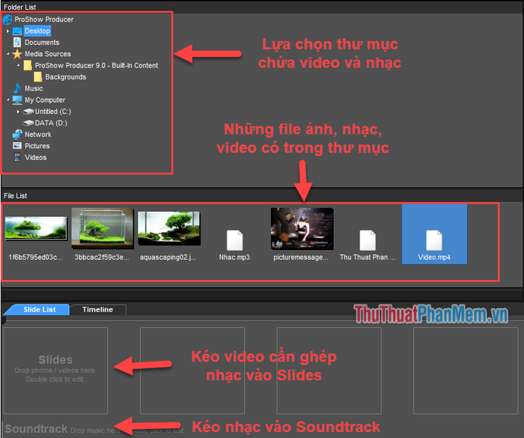Click the file name Nhac.mp3

pyautogui.click(x=234, y=257)
